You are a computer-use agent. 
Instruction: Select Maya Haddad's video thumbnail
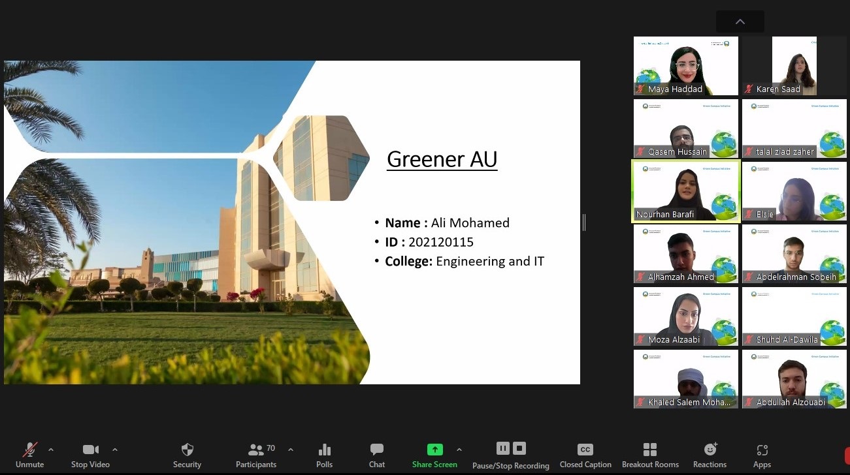pos(685,66)
